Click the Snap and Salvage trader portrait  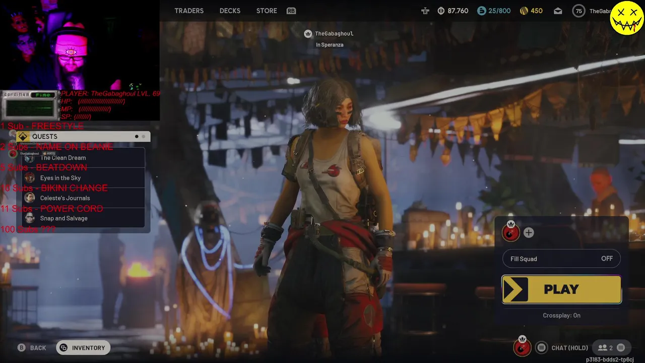click(x=30, y=218)
